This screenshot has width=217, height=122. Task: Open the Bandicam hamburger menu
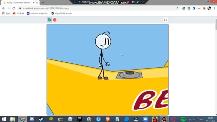pyautogui.click(x=75, y=2)
